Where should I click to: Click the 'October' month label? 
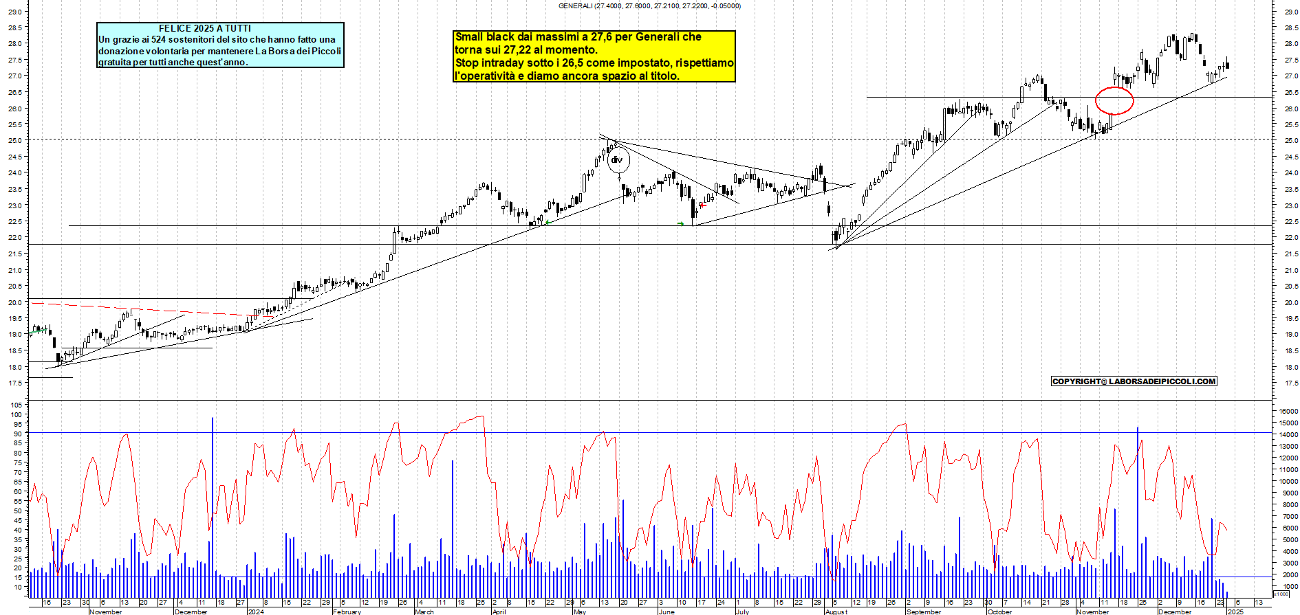[999, 612]
